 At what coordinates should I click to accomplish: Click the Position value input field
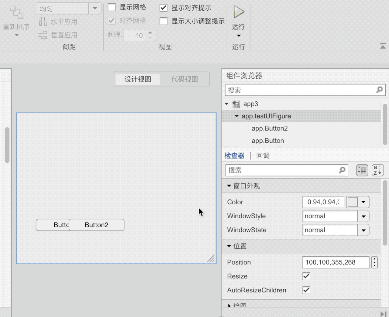click(336, 262)
